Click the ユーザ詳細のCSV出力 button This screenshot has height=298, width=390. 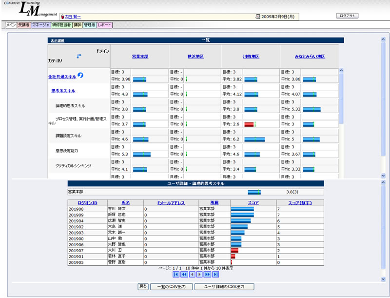224,287
